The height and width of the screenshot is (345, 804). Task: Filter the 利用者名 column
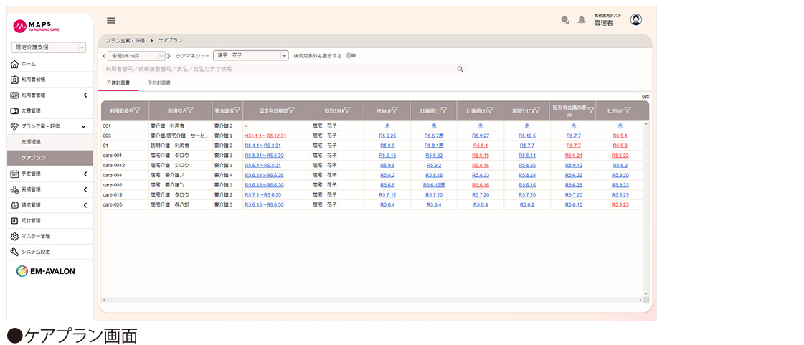click(190, 110)
